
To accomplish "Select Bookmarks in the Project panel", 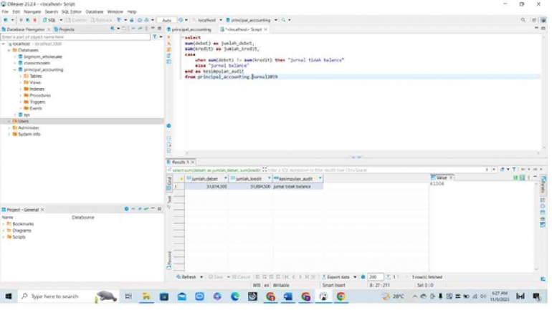I will (x=23, y=224).
